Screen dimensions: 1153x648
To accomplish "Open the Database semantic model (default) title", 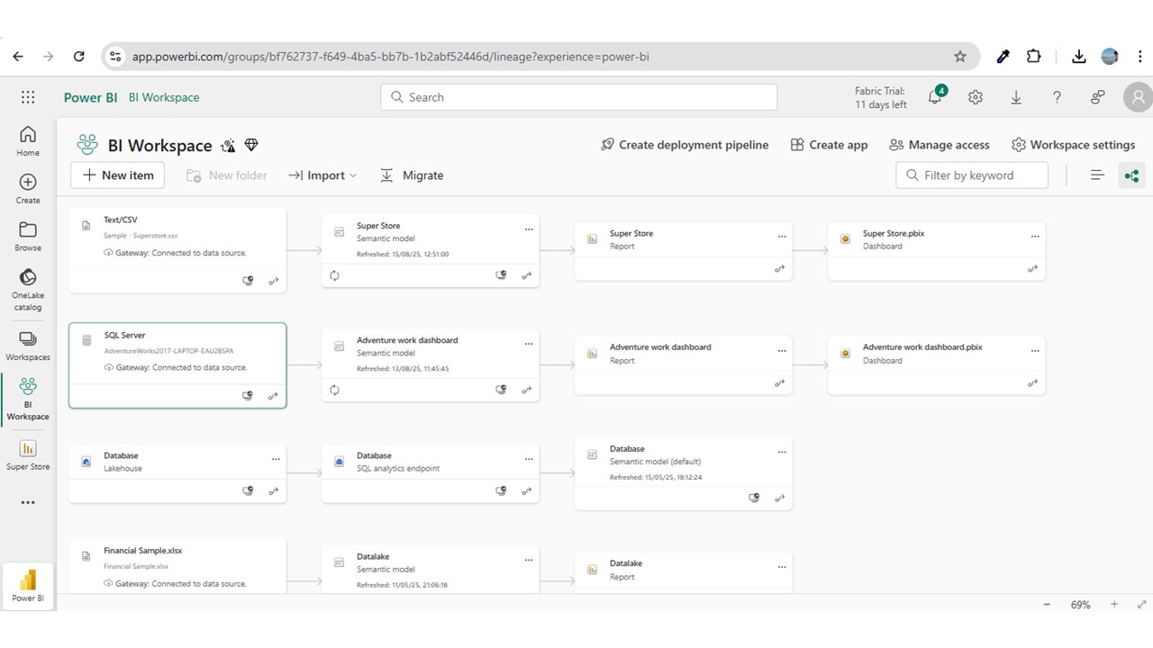I will coord(627,448).
